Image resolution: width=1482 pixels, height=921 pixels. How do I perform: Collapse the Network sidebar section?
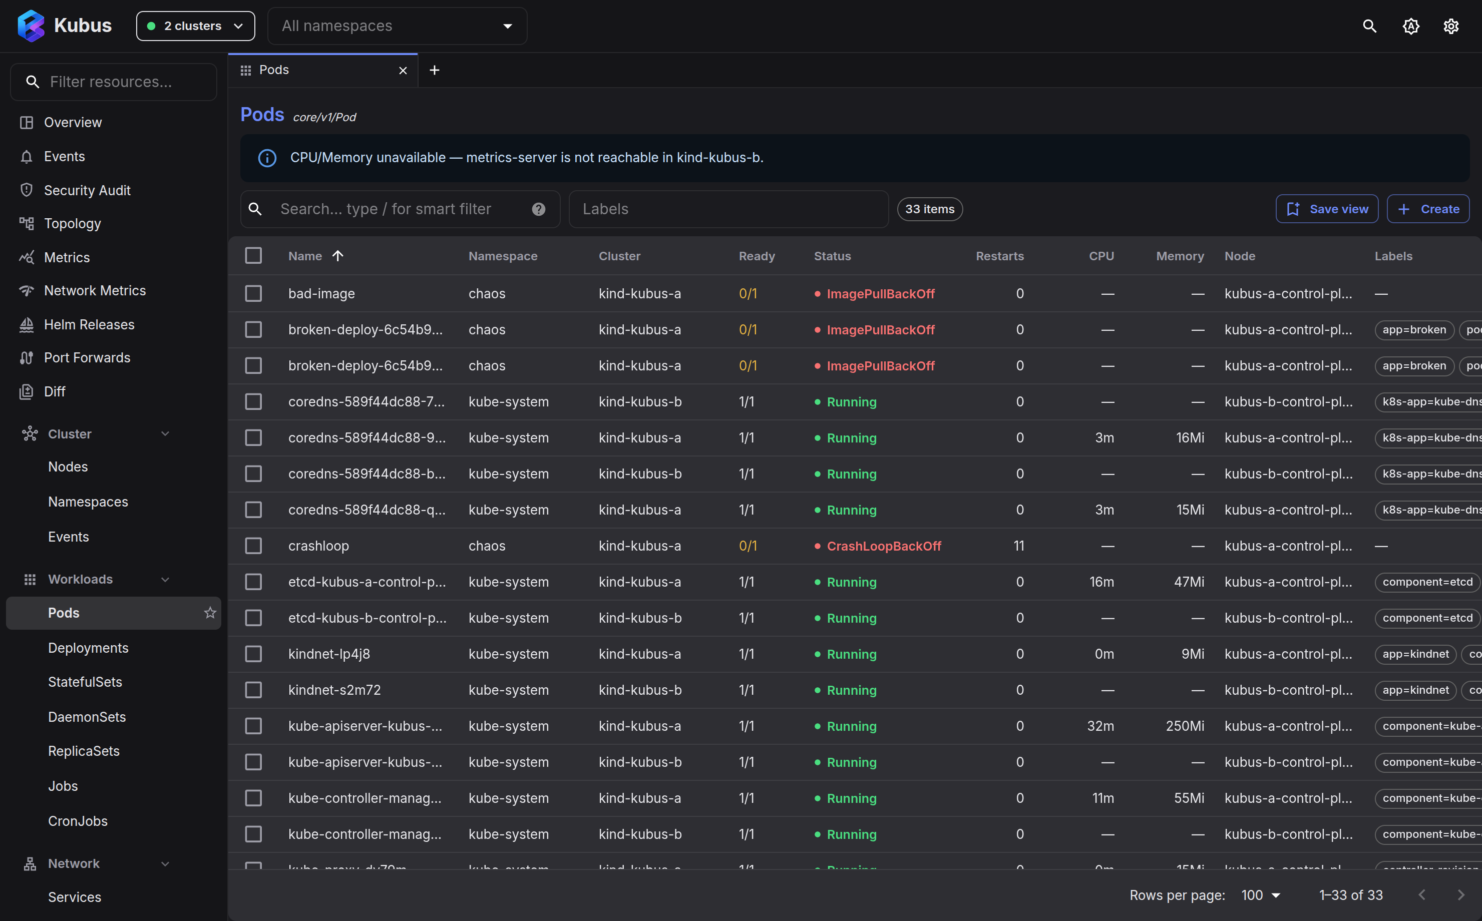[165, 864]
